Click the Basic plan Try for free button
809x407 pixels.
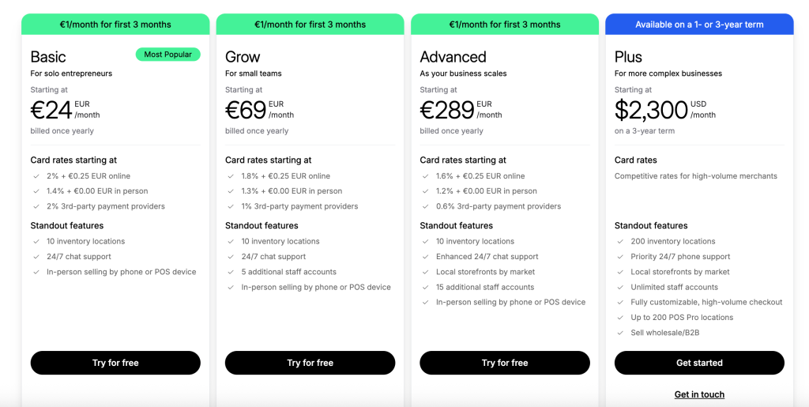point(115,363)
